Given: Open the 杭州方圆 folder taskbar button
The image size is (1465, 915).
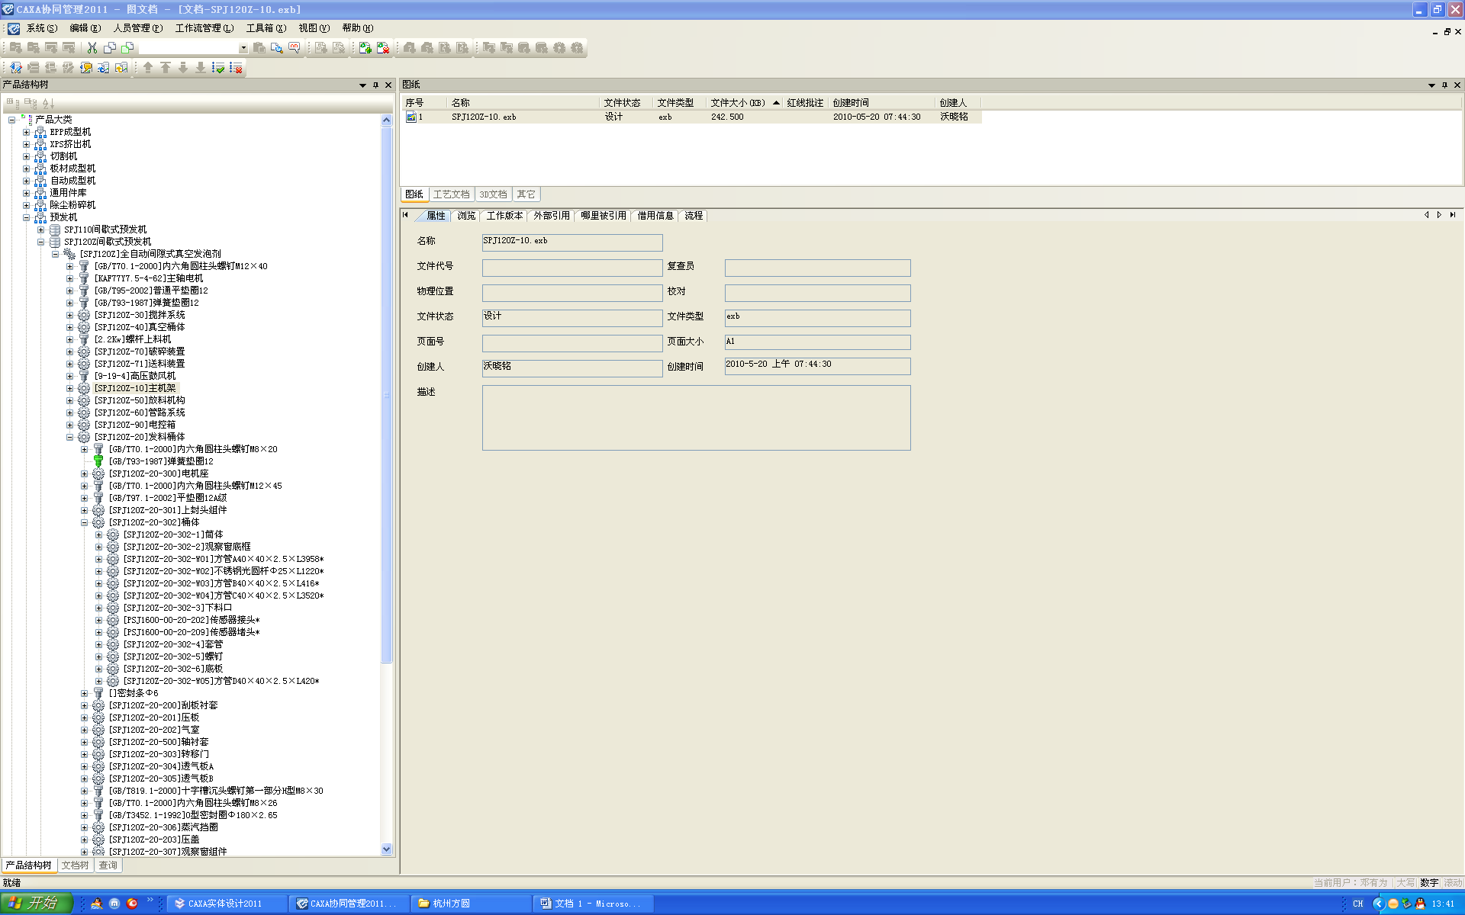Looking at the screenshot, I should [472, 904].
